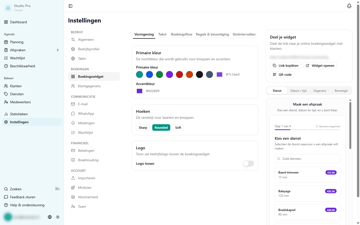Toggle the sidebar panel icon
Screen dimensions: 360x225
pyautogui.click(x=70, y=6)
